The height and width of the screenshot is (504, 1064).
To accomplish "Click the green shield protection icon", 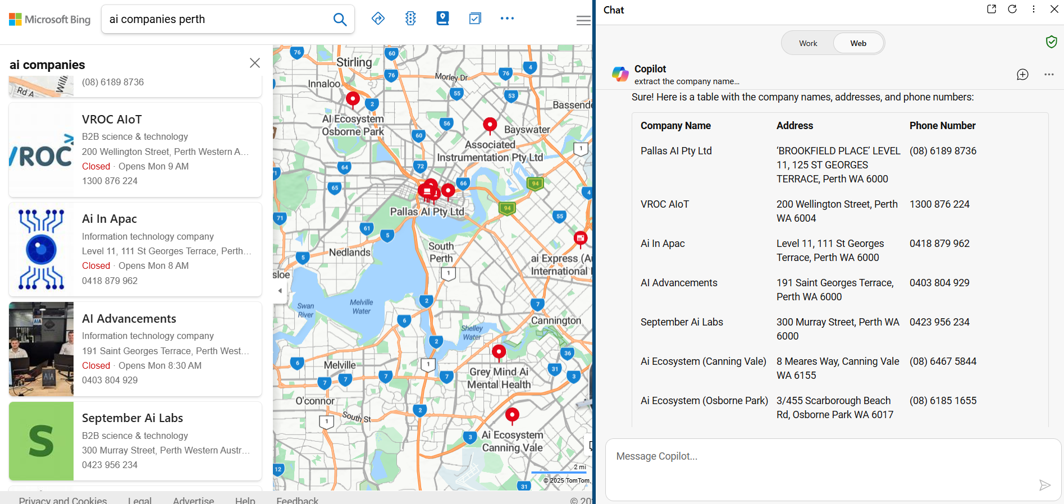I will tap(1052, 42).
